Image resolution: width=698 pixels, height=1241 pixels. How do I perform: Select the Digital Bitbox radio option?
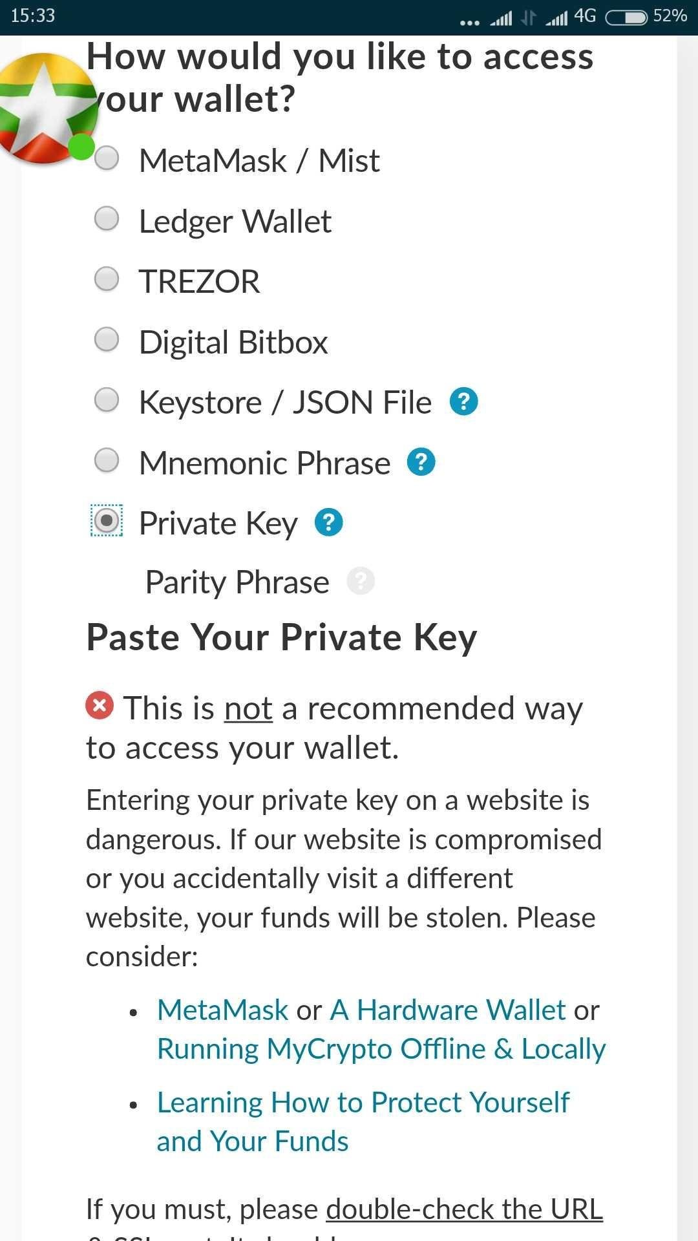tap(107, 339)
